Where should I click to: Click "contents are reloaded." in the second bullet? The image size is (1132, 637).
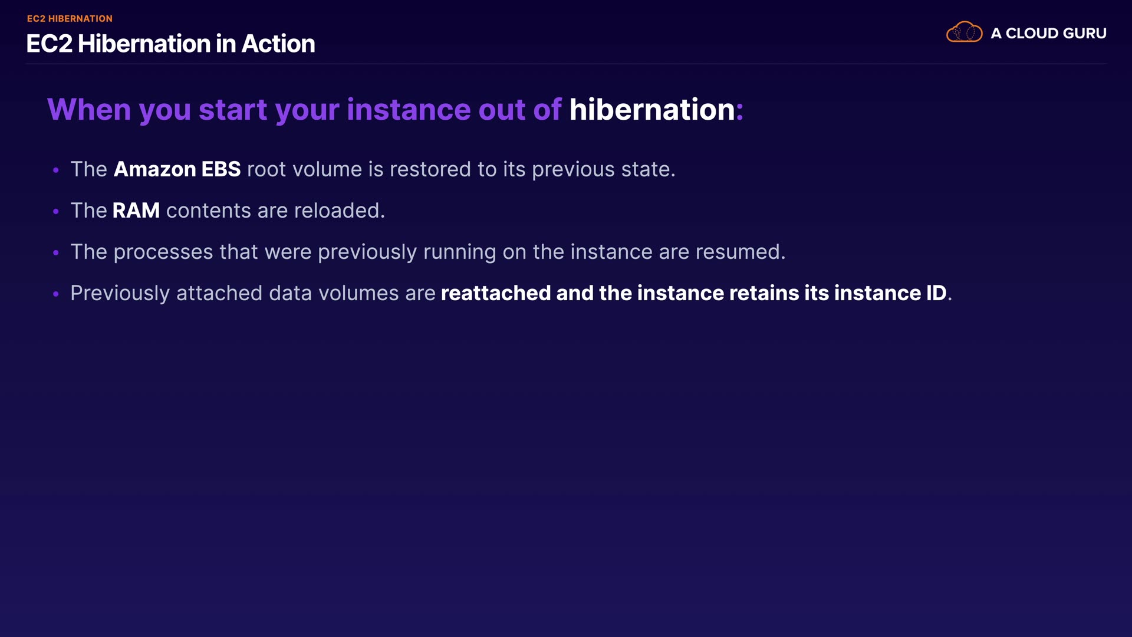(x=275, y=211)
